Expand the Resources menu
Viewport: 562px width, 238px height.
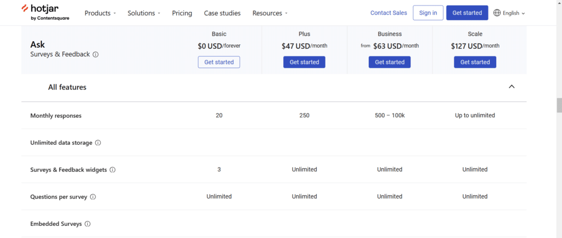point(270,13)
